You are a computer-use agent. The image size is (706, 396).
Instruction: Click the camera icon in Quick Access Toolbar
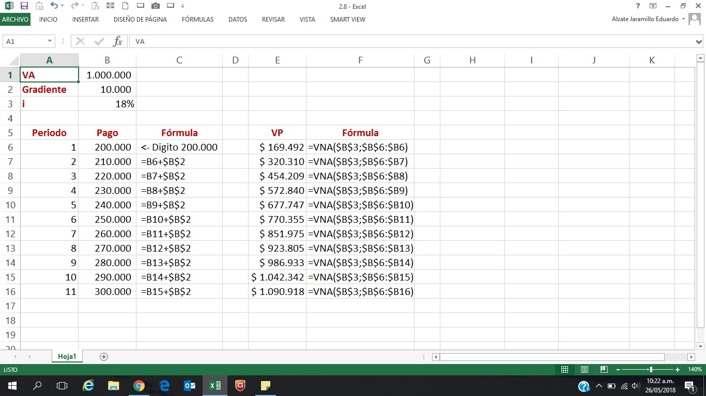coord(155,6)
